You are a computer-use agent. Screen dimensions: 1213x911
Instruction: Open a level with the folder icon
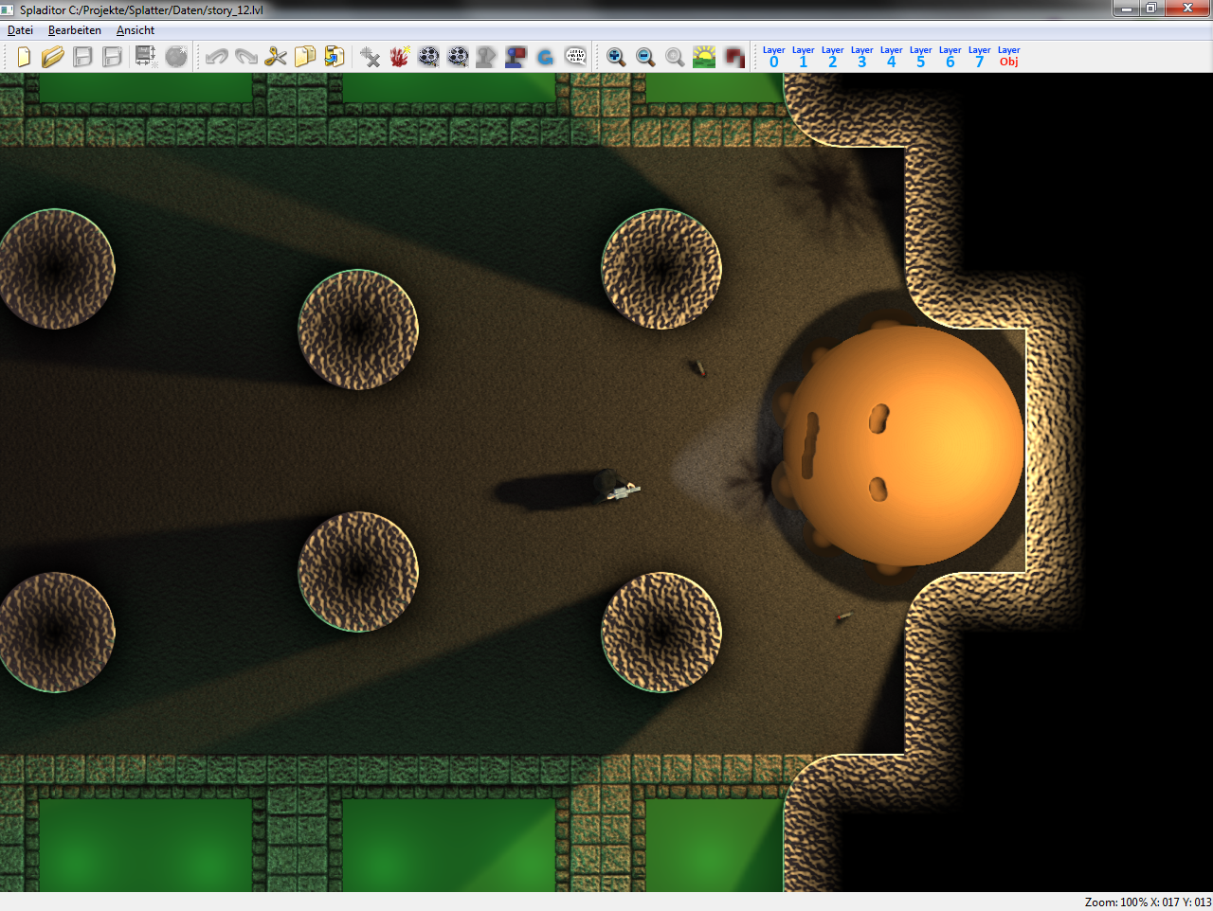tap(53, 57)
